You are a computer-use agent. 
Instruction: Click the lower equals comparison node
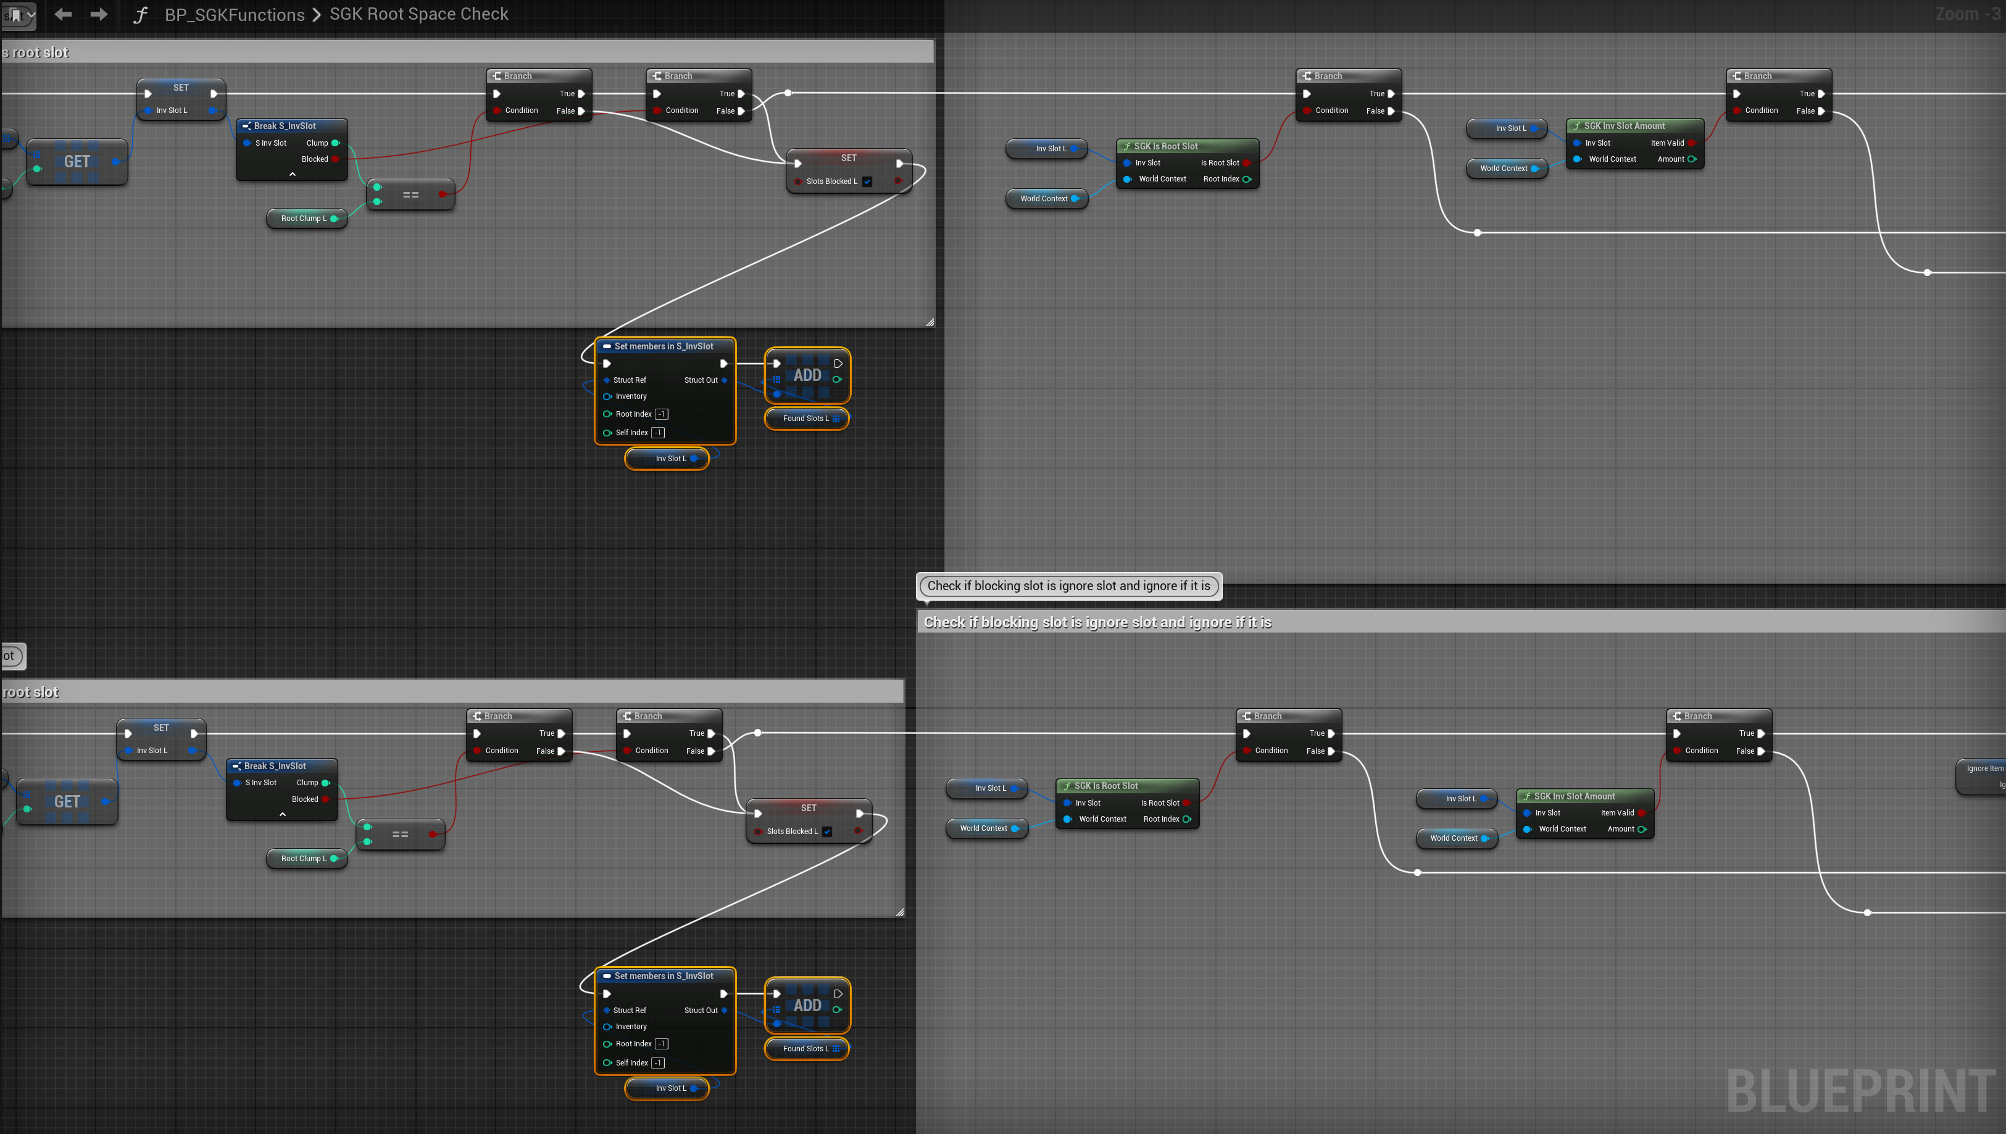(400, 834)
